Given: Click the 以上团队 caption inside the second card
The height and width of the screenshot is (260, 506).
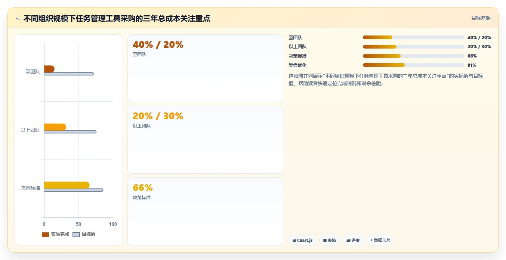Looking at the screenshot, I should pos(142,126).
